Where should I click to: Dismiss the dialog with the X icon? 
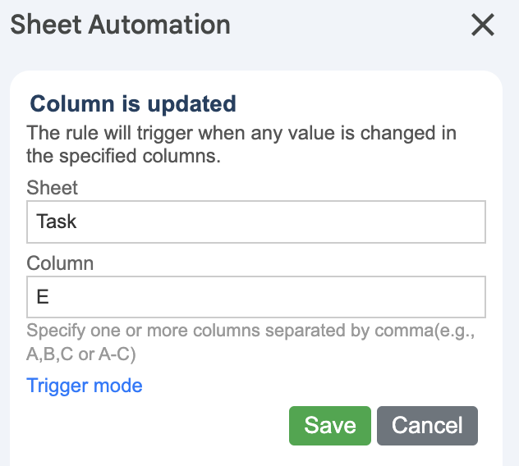pos(483,25)
